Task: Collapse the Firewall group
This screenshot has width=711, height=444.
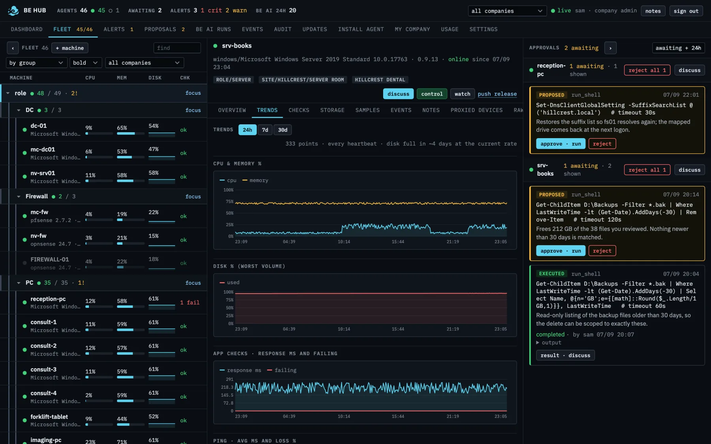Action: tap(19, 197)
